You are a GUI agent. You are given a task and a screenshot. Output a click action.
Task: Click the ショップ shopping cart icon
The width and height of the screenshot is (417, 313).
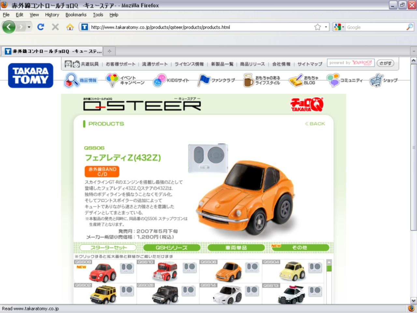[x=376, y=80]
